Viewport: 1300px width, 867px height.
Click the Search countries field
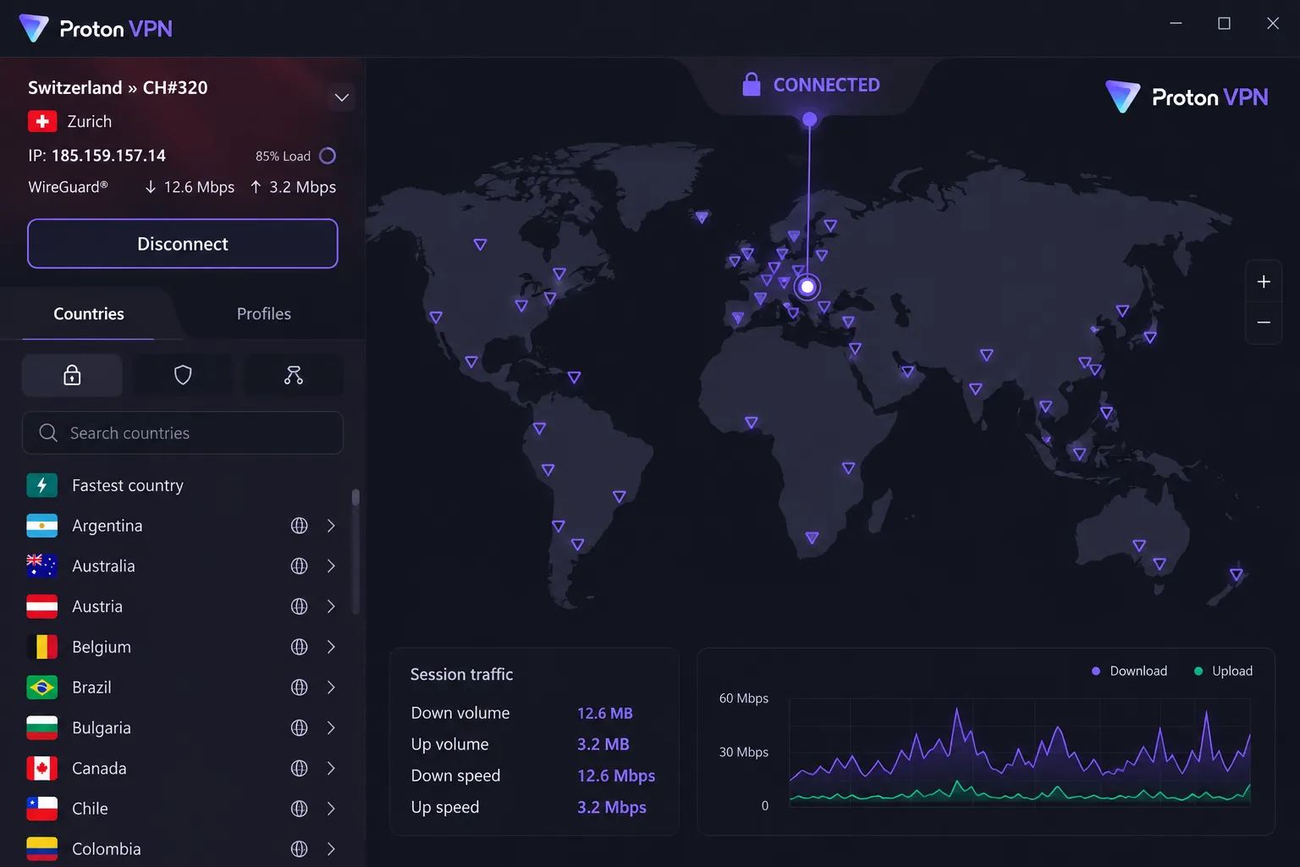[x=183, y=433]
